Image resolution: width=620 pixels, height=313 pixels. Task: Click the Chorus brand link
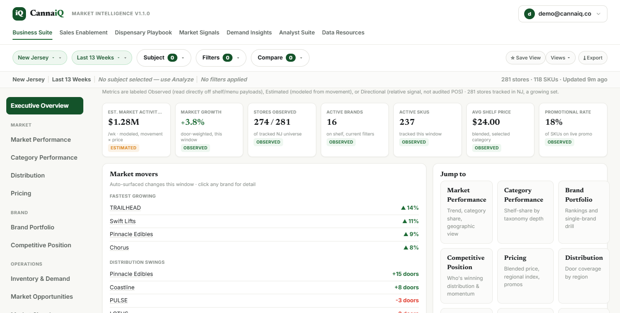tap(119, 248)
